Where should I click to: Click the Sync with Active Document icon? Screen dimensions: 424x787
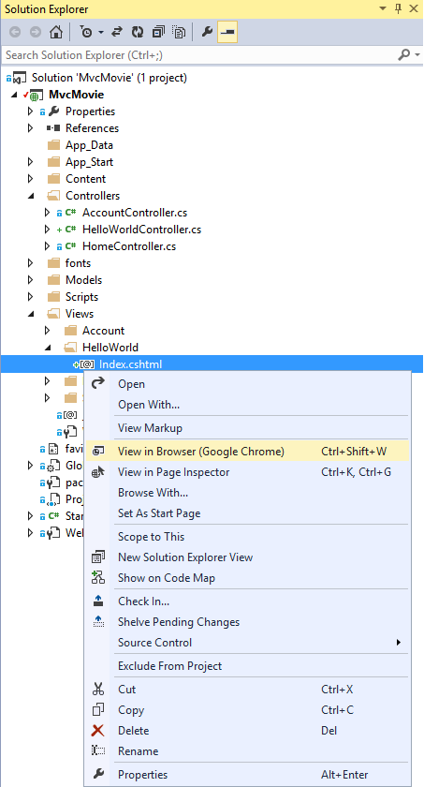tap(117, 33)
